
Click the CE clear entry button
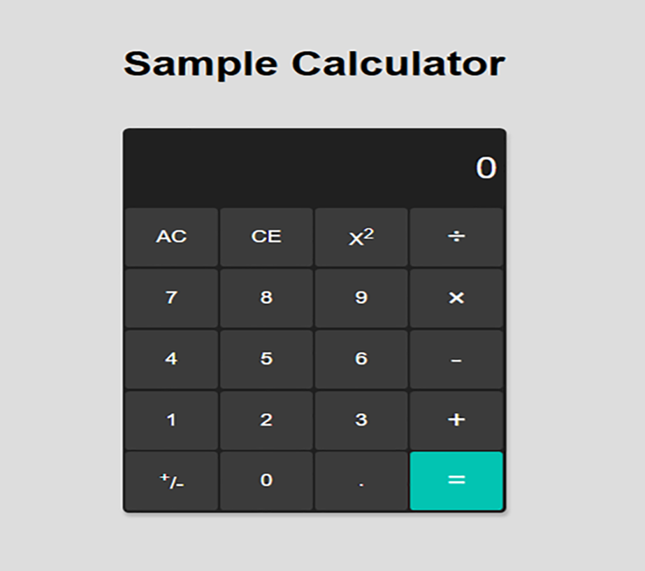(x=266, y=237)
